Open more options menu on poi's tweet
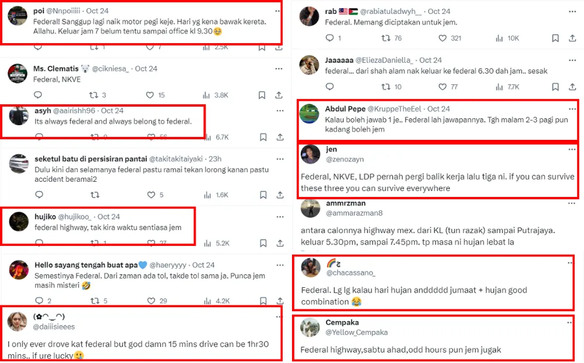The image size is (584, 363). (x=279, y=11)
